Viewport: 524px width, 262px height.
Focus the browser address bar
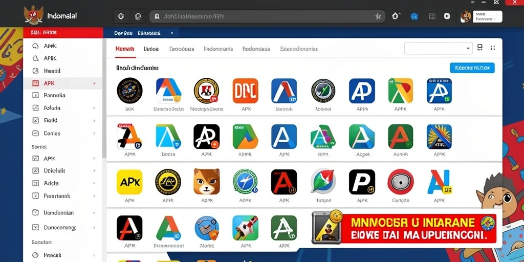[x=267, y=16]
